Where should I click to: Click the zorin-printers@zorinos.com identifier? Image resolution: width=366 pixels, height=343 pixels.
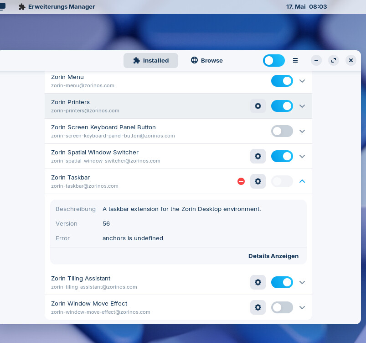pos(85,111)
